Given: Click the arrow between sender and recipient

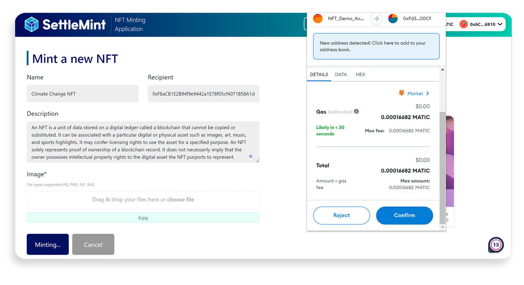Looking at the screenshot, I should click(x=377, y=19).
